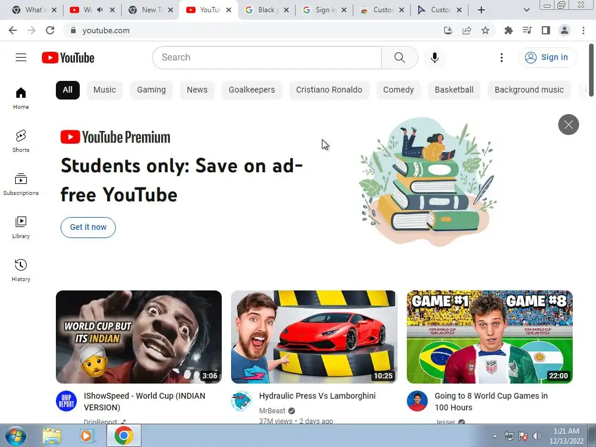Select the News filter chip
Image resolution: width=596 pixels, height=447 pixels.
197,90
